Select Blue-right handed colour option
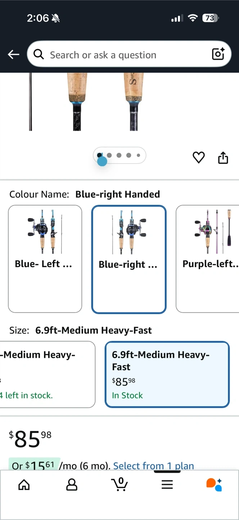239x520 pixels. [x=128, y=259]
